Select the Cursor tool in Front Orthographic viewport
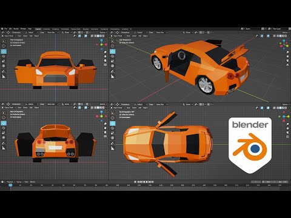This screenshot has height=218, width=291. [x=4, y=46]
